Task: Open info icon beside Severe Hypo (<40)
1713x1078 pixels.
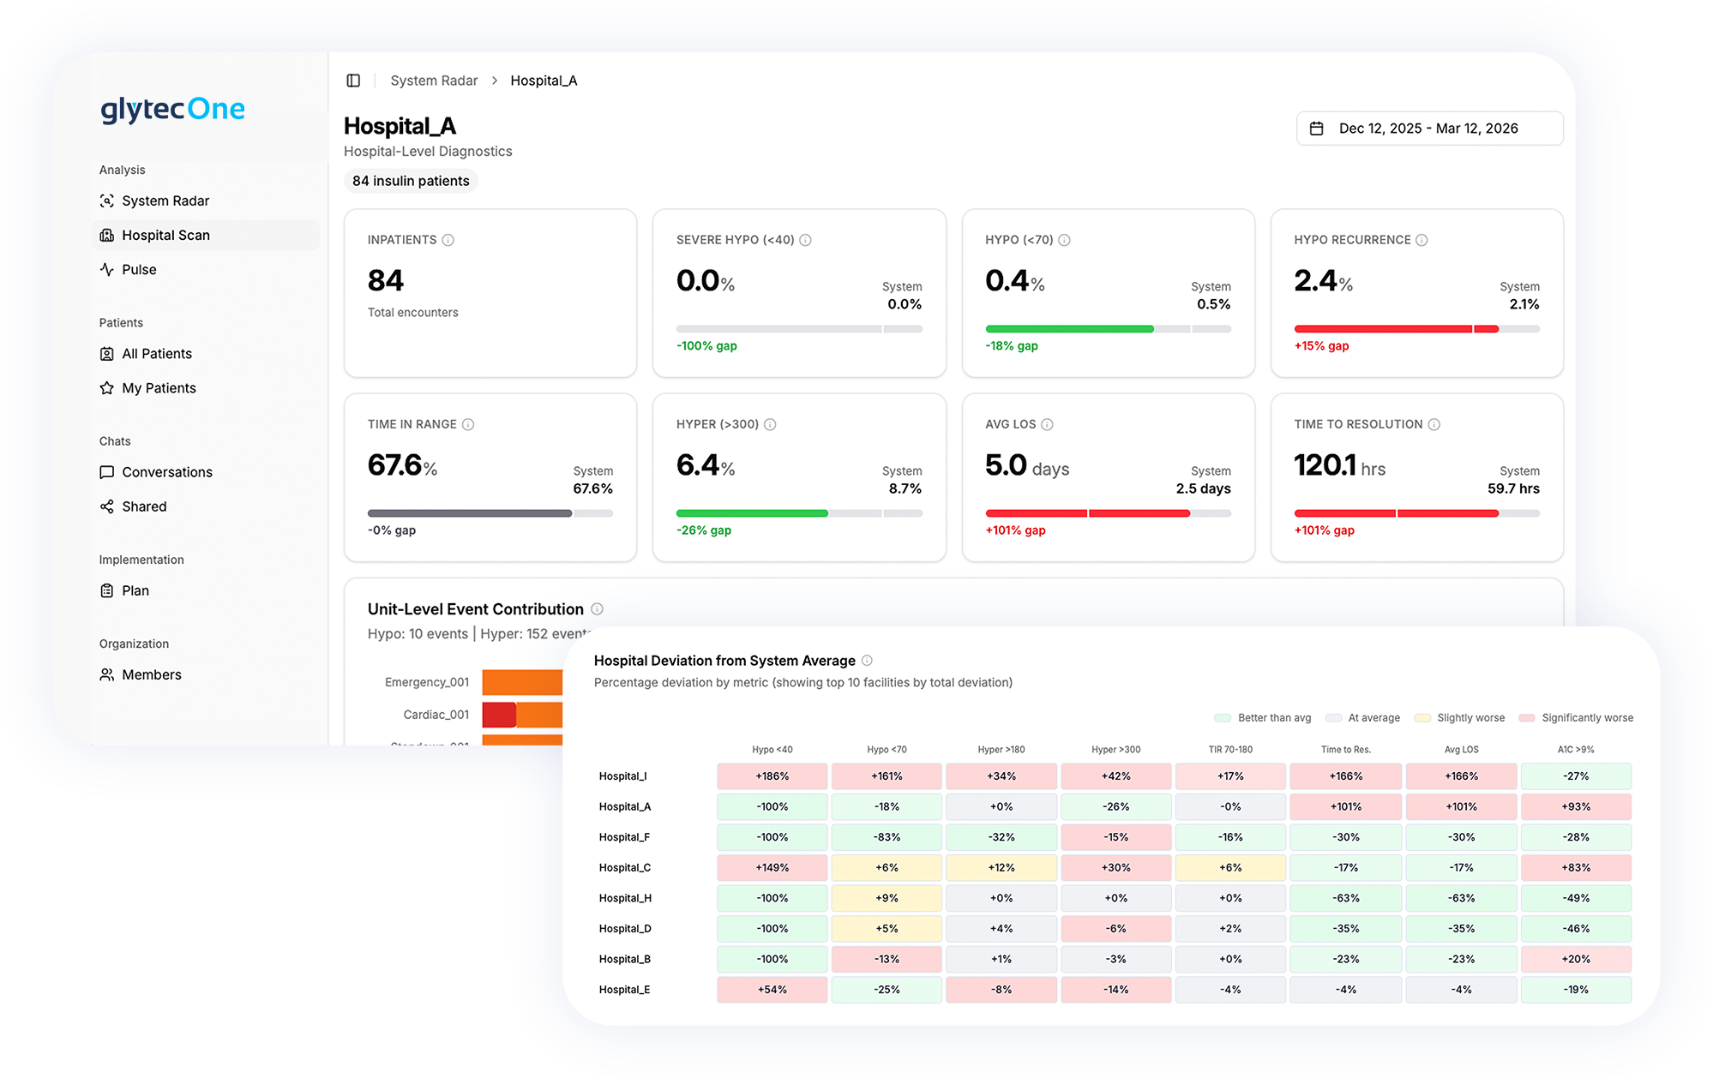Action: pyautogui.click(x=805, y=240)
